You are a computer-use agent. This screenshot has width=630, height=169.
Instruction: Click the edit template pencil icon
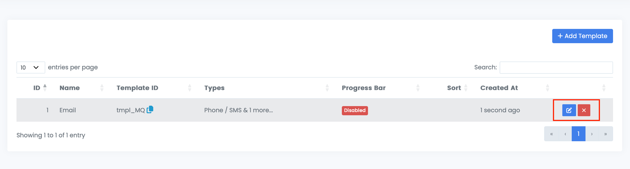pyautogui.click(x=569, y=110)
